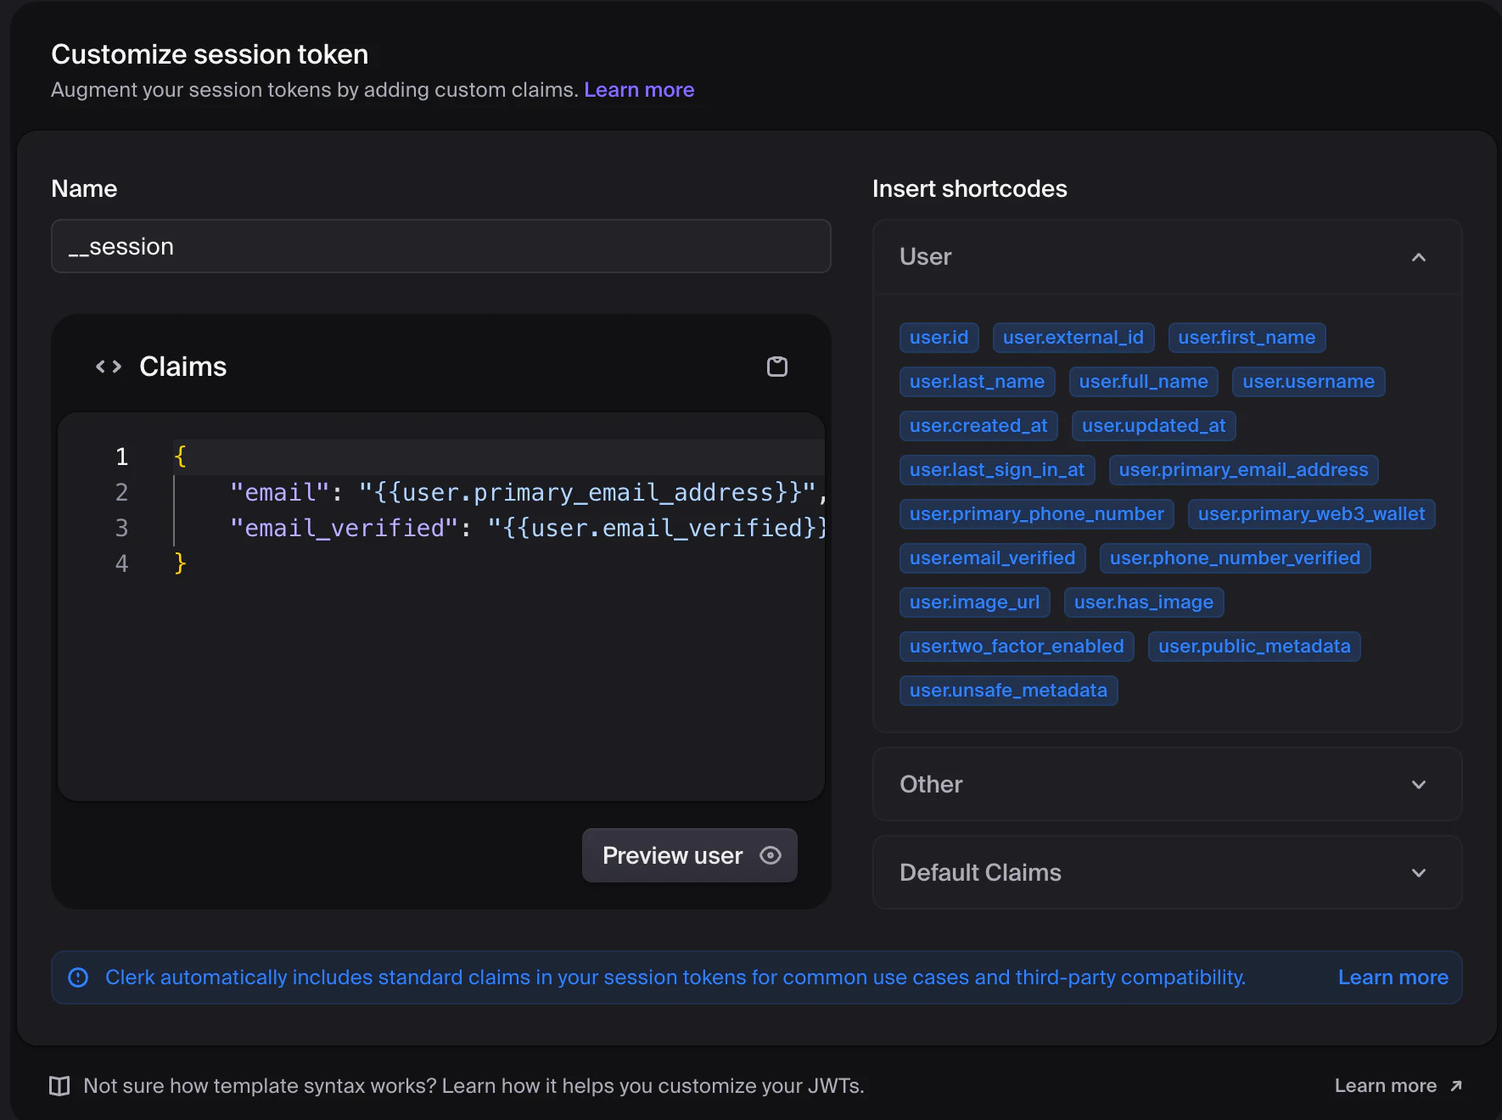Insert the user.external_id shortcode
Screen dimensions: 1502x1120
1073,338
